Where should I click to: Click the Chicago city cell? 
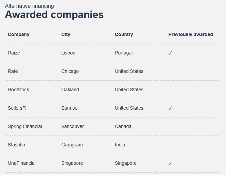click(x=70, y=71)
